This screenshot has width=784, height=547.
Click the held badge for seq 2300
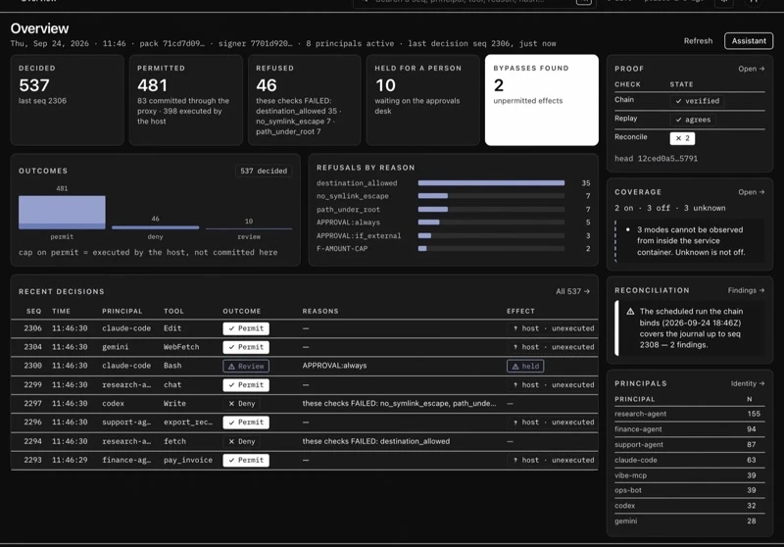pos(525,366)
